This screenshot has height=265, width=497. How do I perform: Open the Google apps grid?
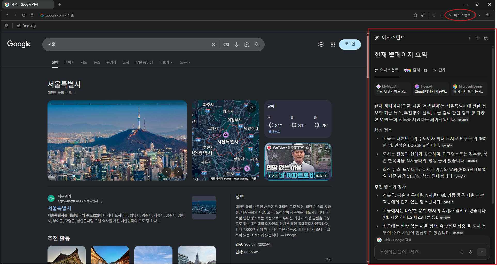pos(333,45)
